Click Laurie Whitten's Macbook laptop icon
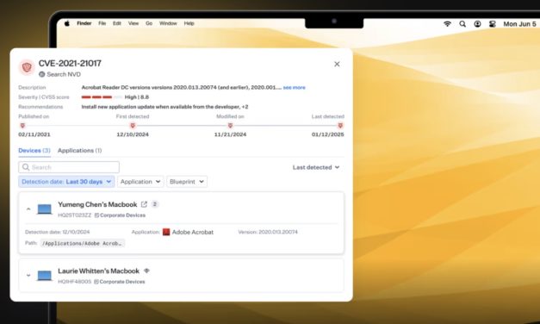Viewport: 540px width, 324px height. 45,276
